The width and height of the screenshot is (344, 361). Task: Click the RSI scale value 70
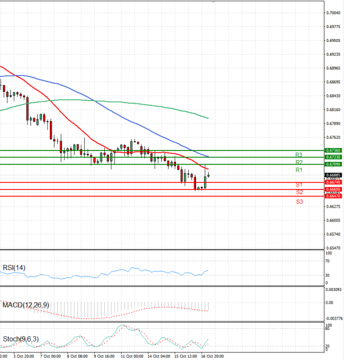coord(327,261)
